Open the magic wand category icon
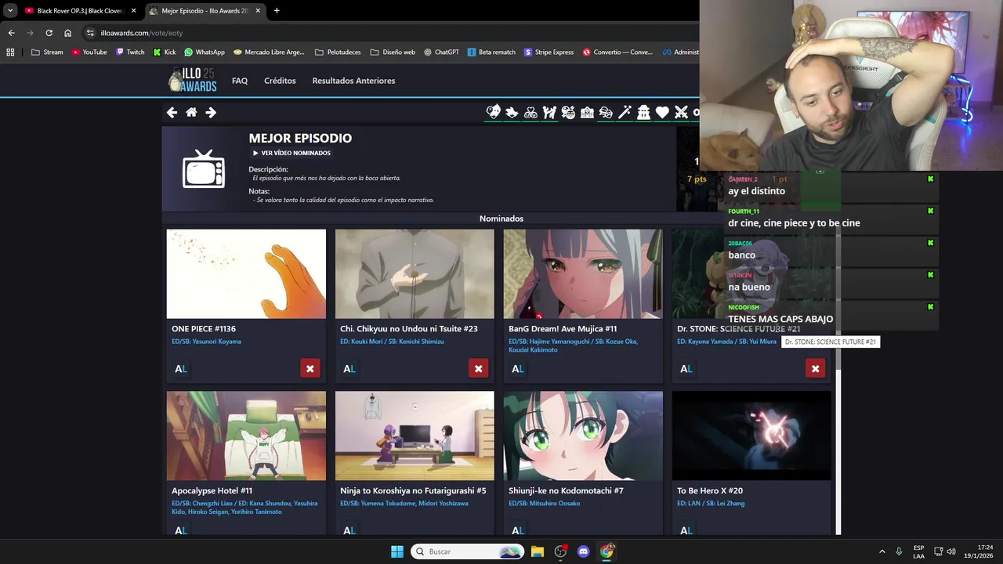1003x564 pixels. point(625,113)
